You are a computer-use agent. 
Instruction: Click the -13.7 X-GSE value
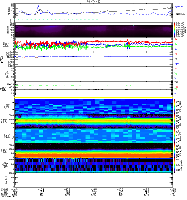tap(120, 189)
